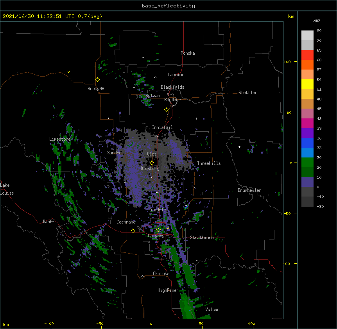The image size is (337, 329).
Task: Select the Sundre town label
Action: 114,153
